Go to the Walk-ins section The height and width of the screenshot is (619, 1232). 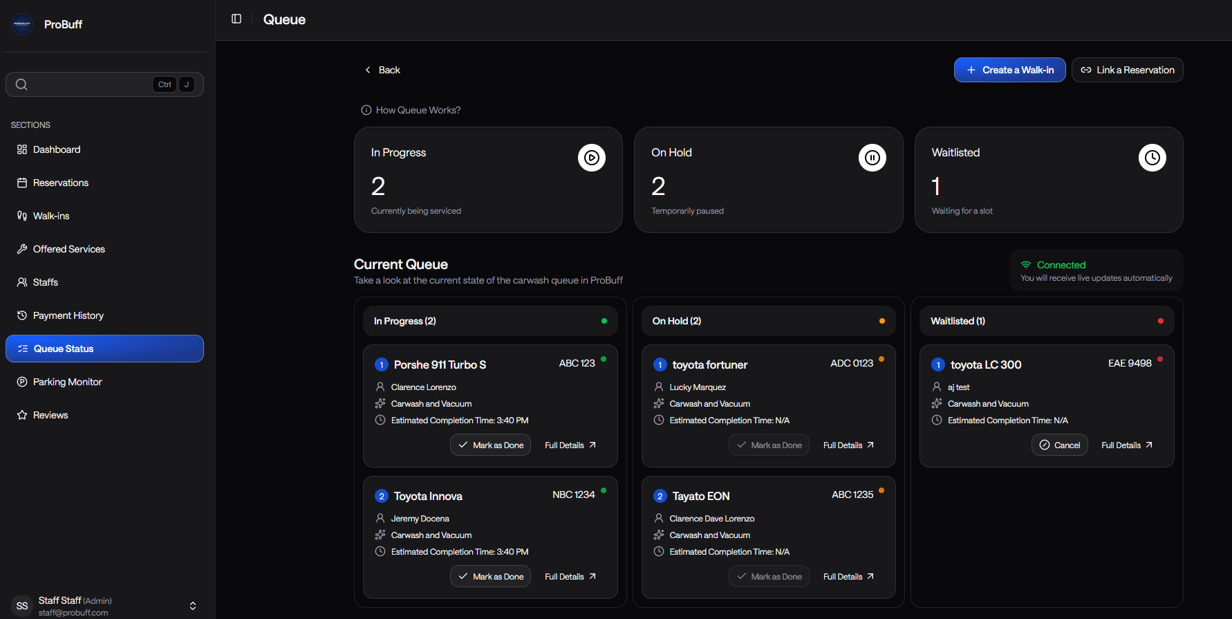(x=104, y=216)
